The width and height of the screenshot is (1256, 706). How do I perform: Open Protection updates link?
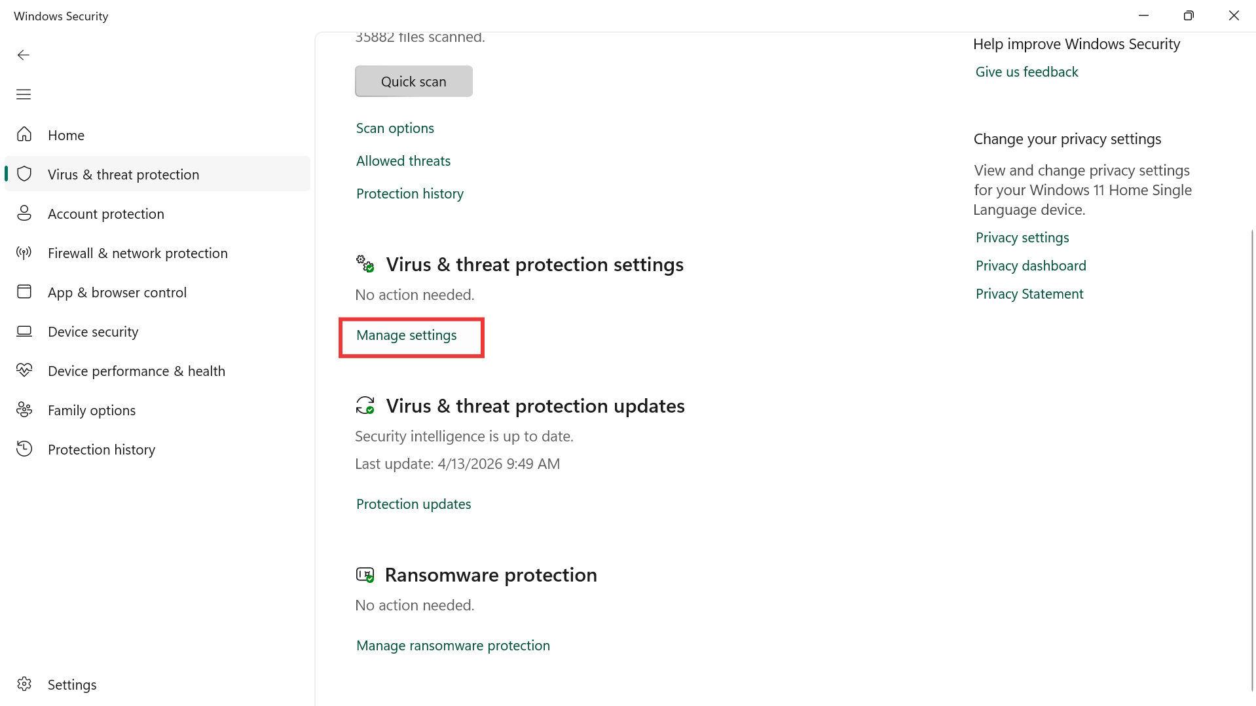coord(414,504)
